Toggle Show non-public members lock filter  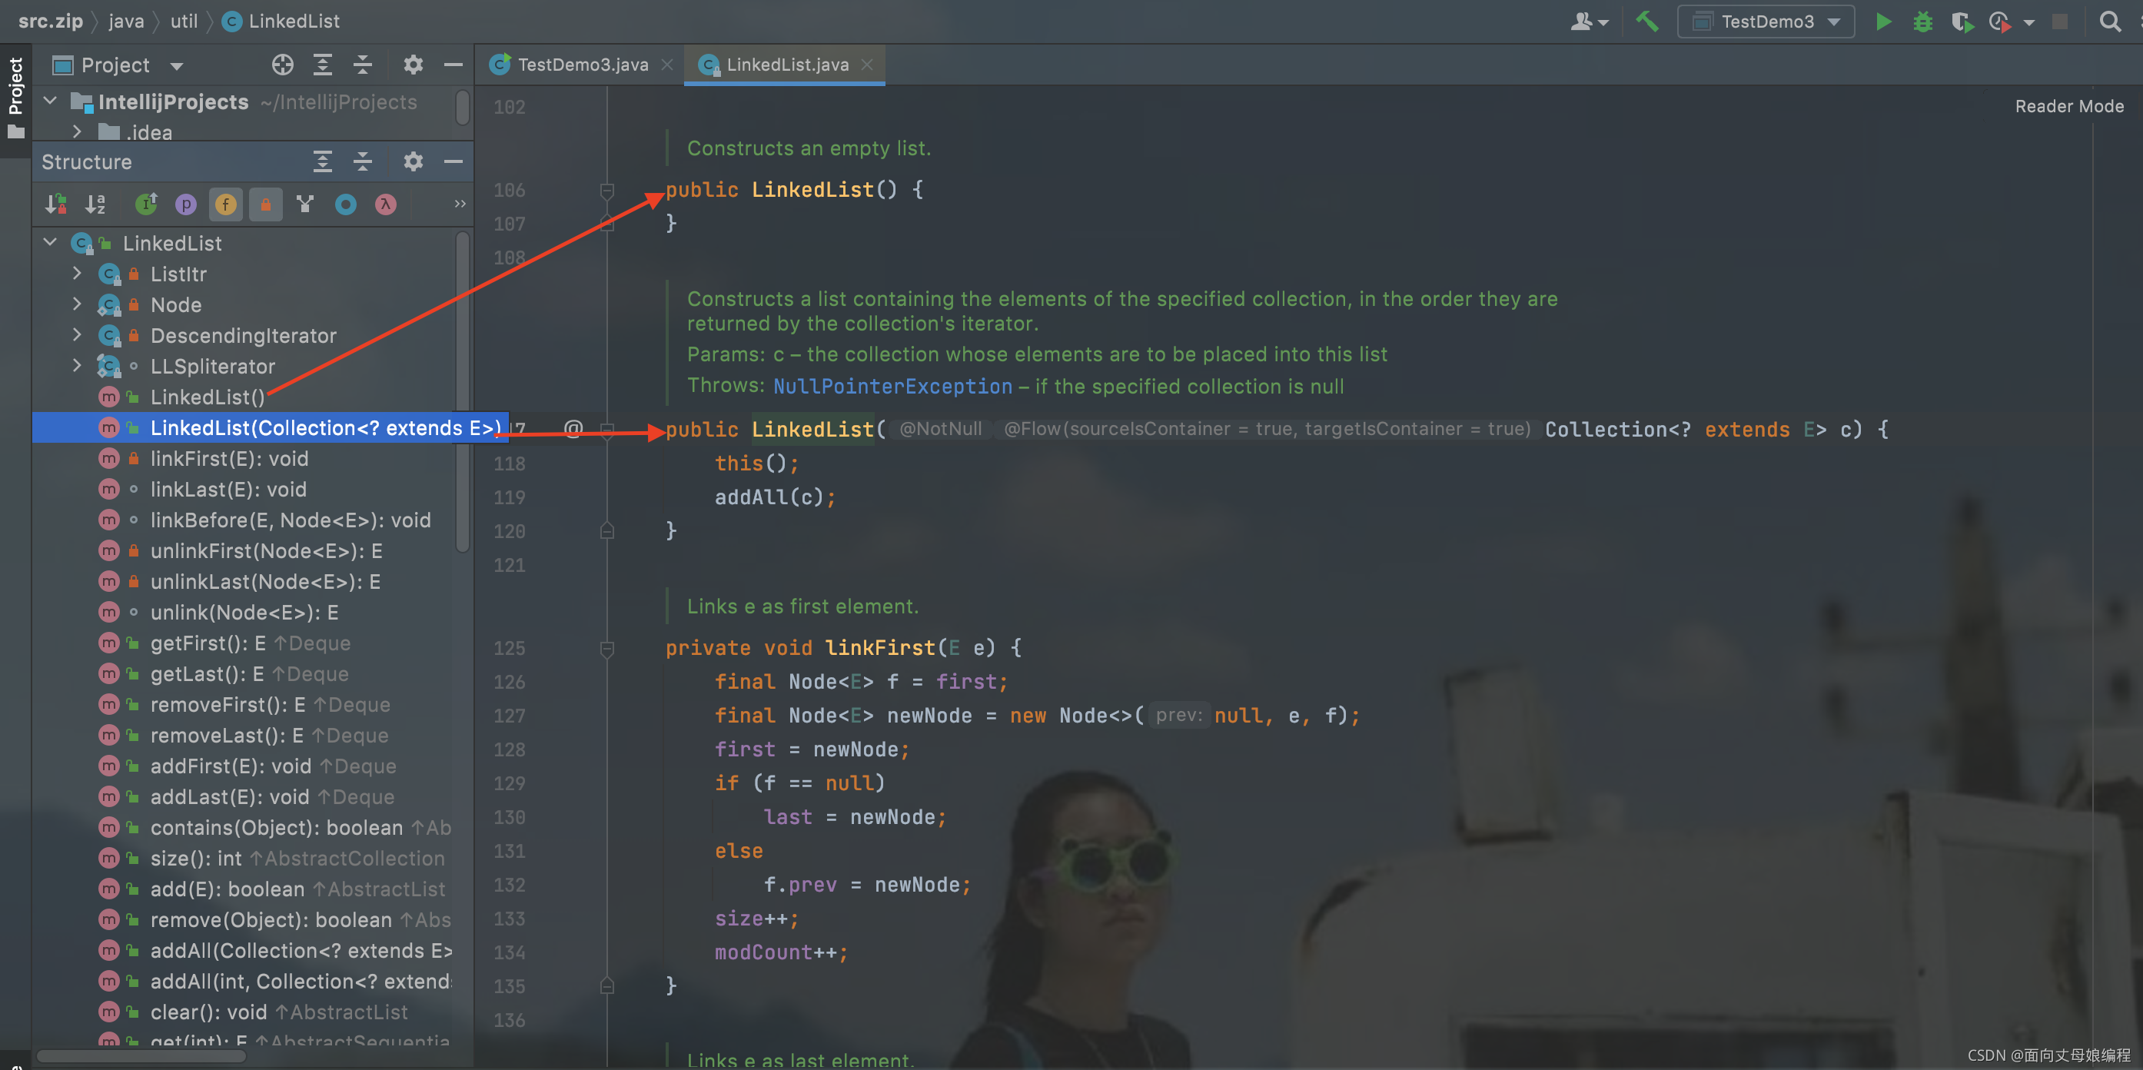coord(265,204)
